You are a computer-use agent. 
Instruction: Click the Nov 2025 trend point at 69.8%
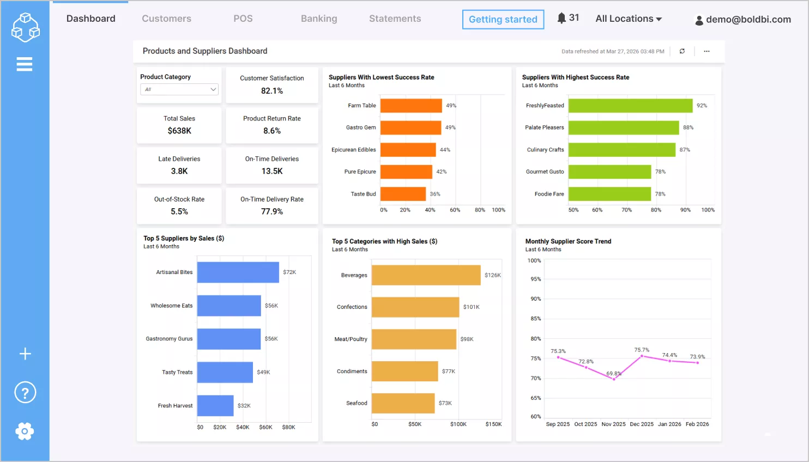(x=614, y=378)
